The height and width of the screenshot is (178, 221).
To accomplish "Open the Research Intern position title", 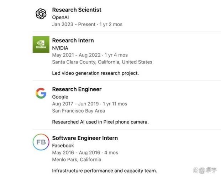I will (73, 41).
